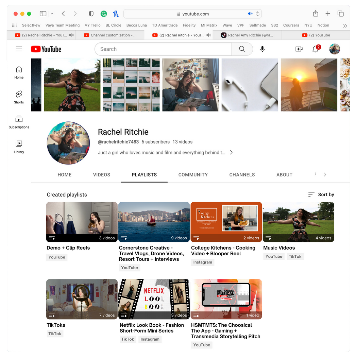The width and height of the screenshot is (357, 357).
Task: Open the notifications bell
Action: click(x=315, y=49)
